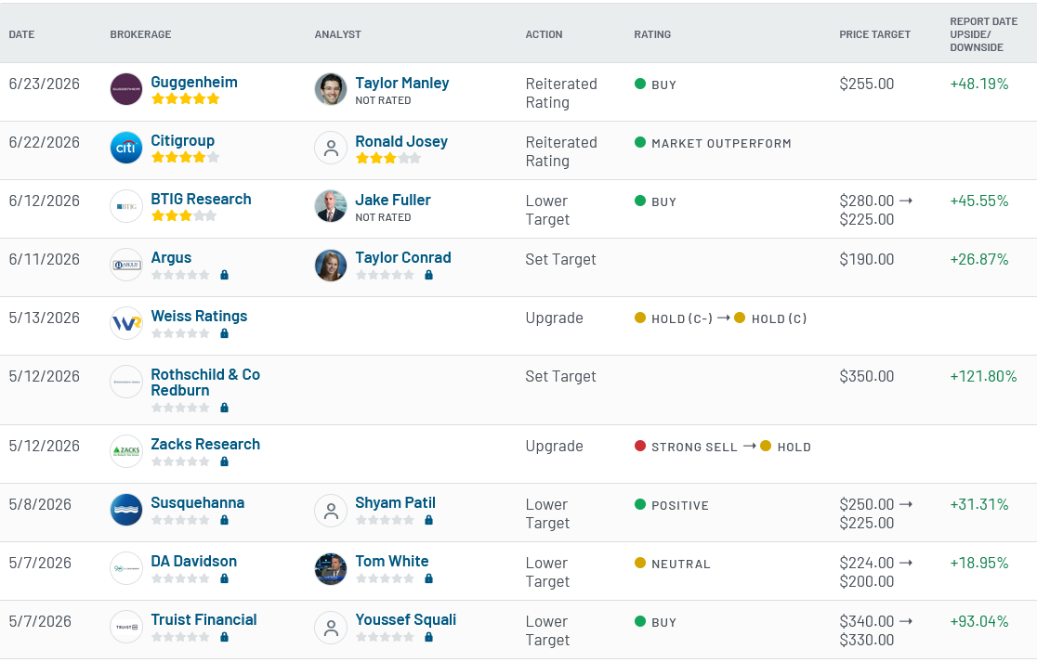Click the Truist Financial logo icon

click(x=126, y=627)
